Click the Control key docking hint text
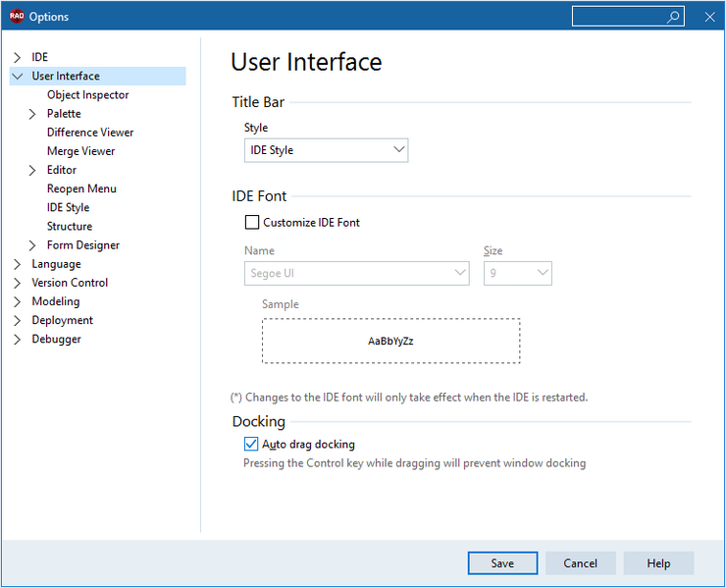 pos(414,463)
